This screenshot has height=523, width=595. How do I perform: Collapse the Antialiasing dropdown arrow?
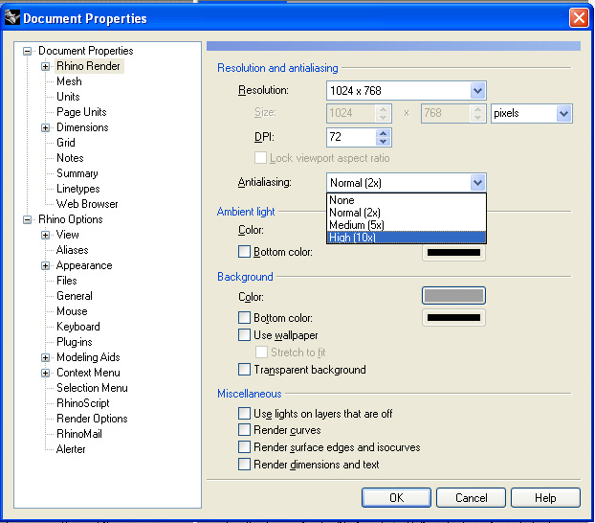pos(477,183)
